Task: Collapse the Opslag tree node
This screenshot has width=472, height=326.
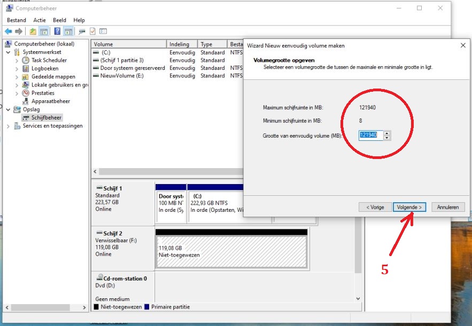Action: [9, 109]
